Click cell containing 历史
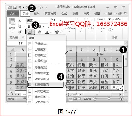The height and width of the screenshot is (116, 132). pos(94,82)
